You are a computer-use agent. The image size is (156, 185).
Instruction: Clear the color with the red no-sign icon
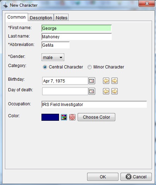[x=72, y=117]
